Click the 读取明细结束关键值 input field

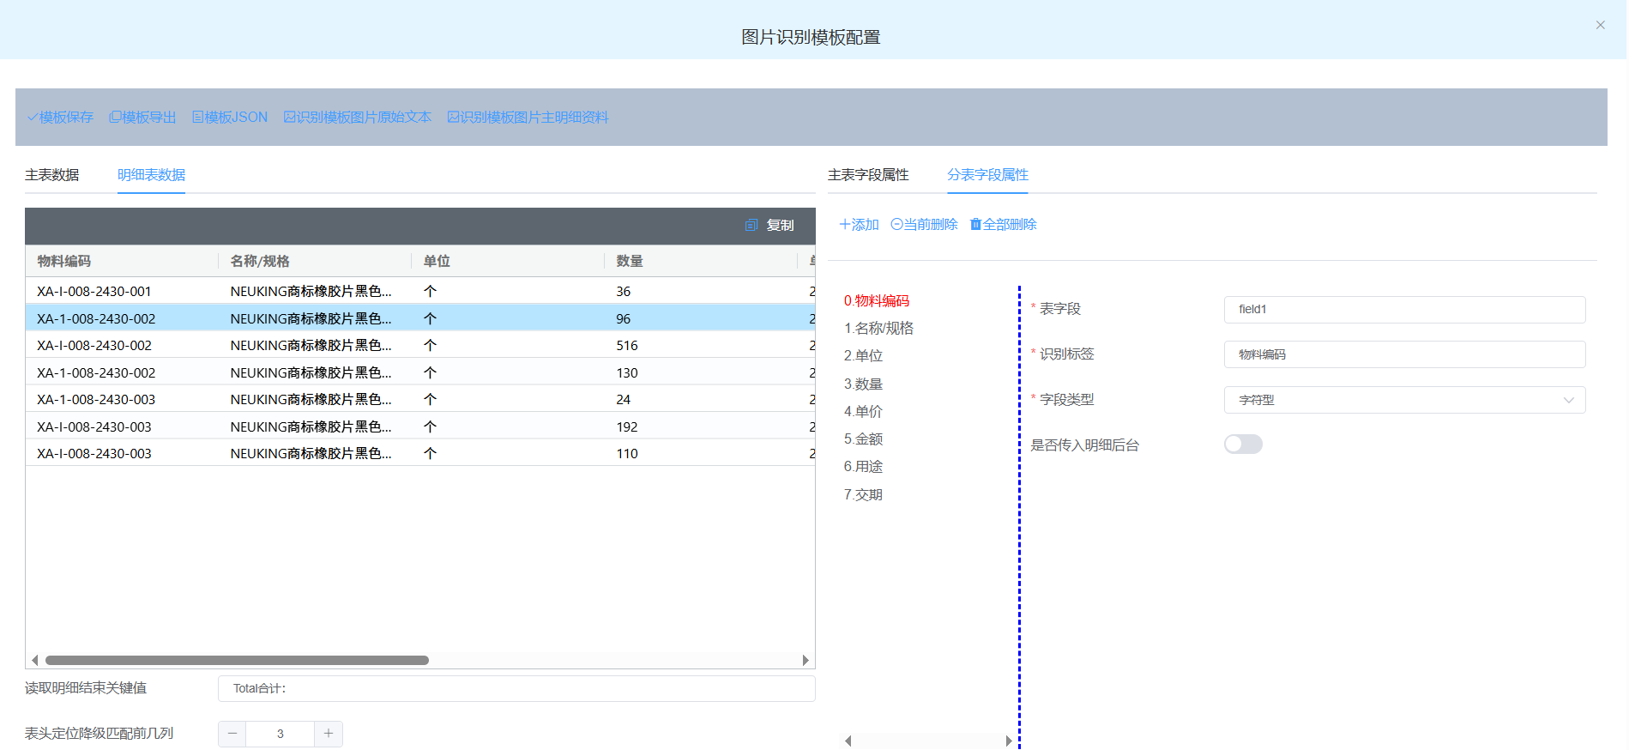(516, 688)
